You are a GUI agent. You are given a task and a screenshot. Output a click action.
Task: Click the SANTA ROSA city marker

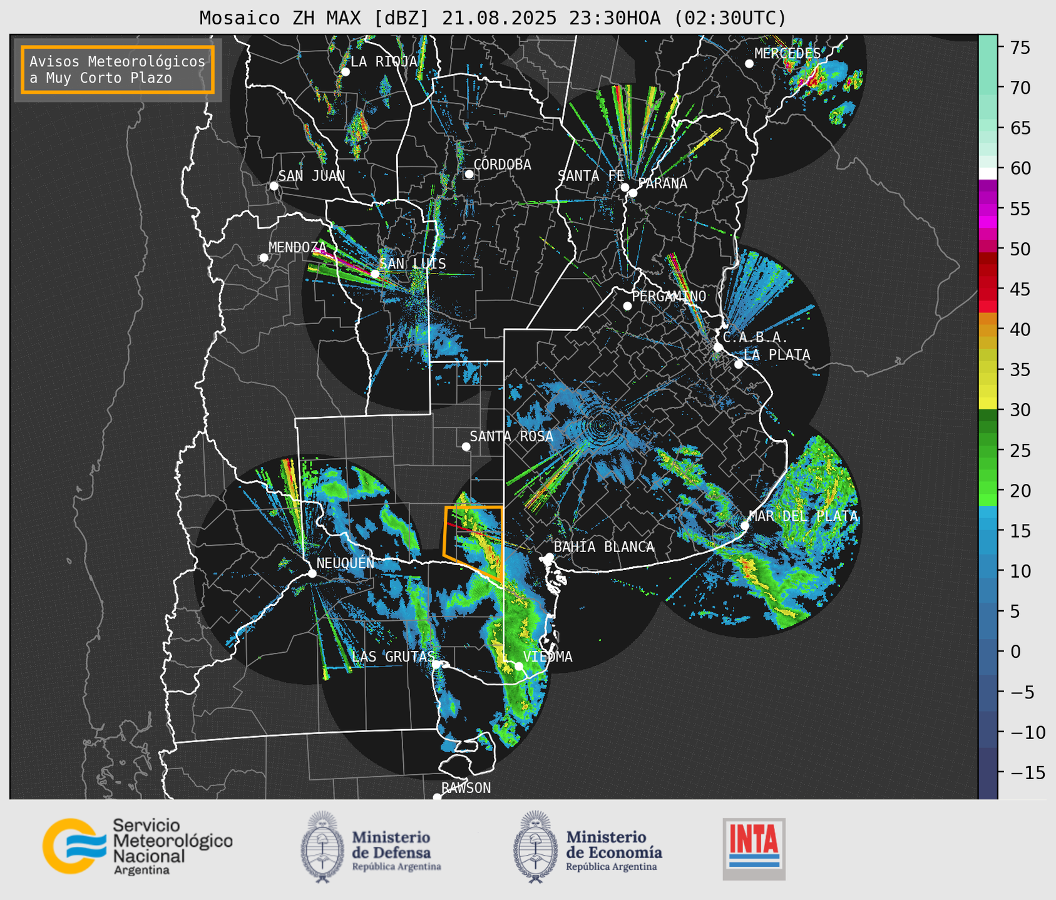pos(466,446)
